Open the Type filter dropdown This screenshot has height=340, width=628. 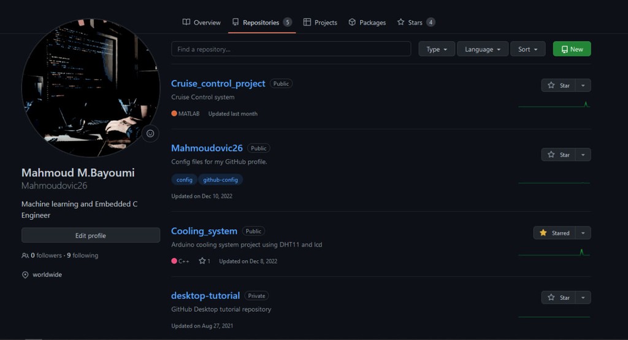point(437,49)
